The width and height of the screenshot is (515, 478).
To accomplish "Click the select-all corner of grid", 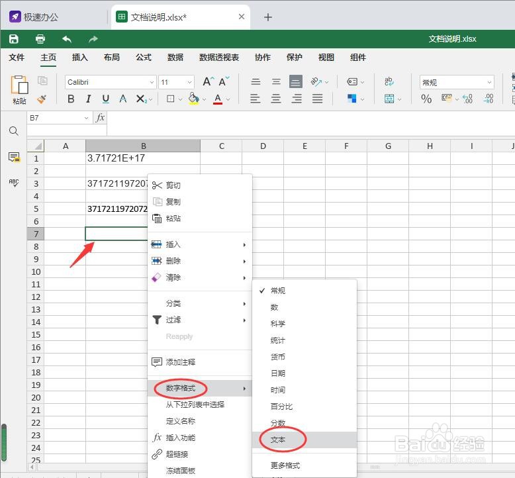I will (36, 146).
